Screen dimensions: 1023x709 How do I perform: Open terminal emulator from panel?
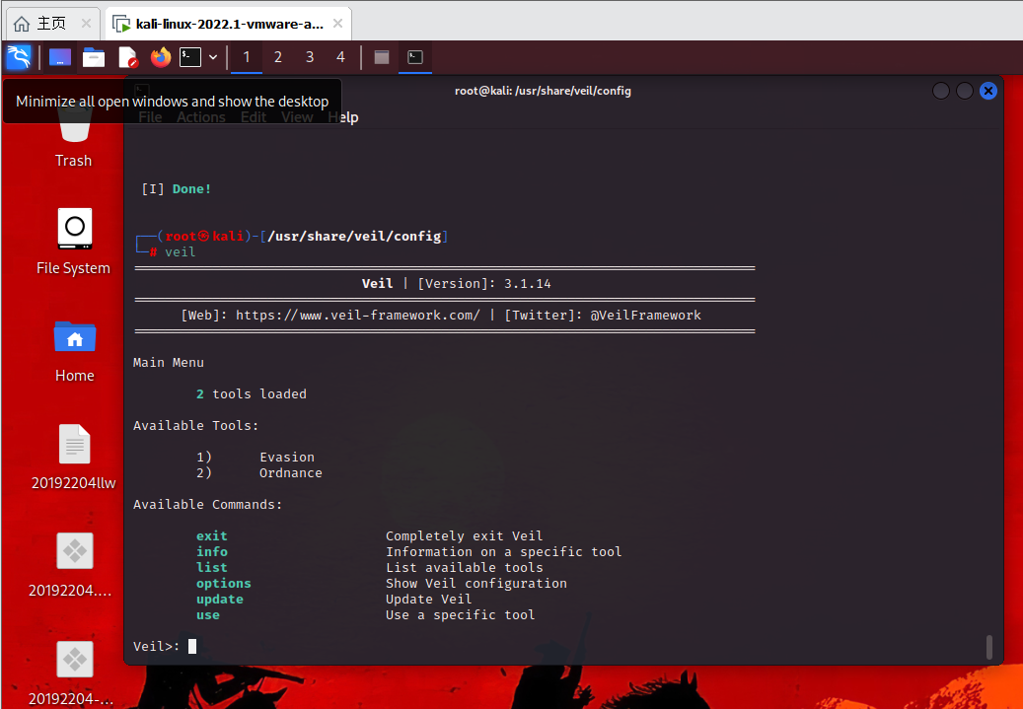tap(190, 57)
